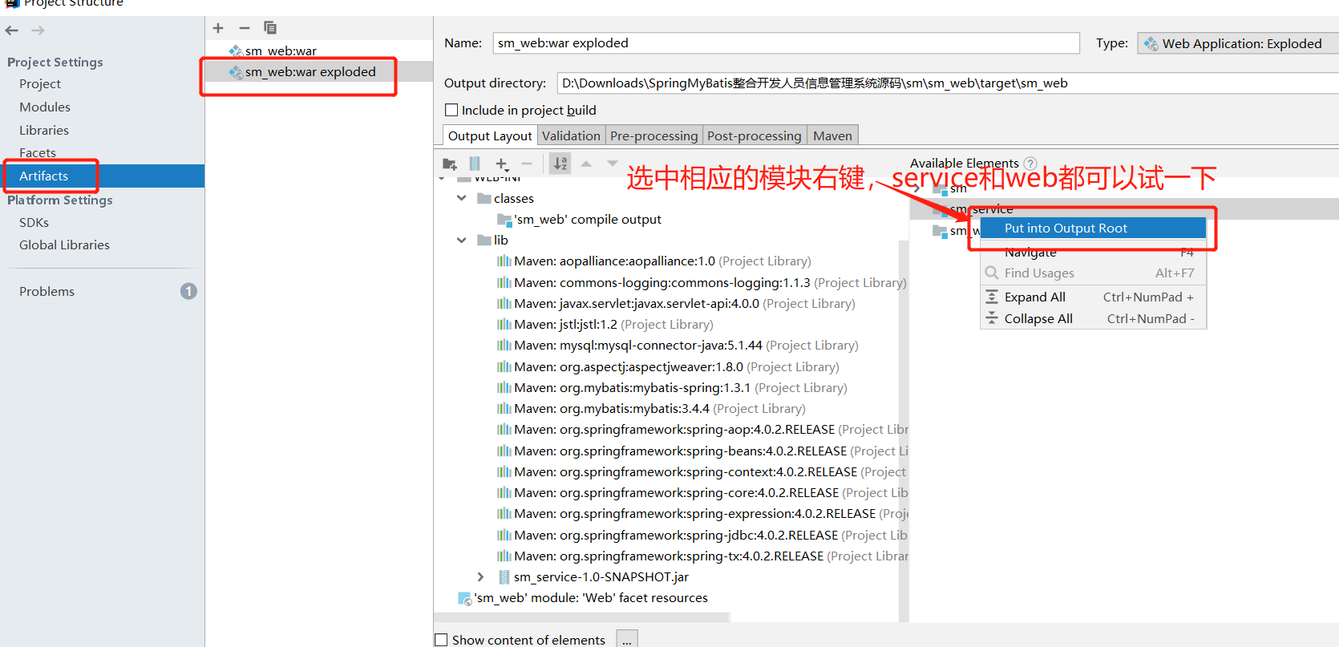Open Global Libraries in the sidebar

point(64,245)
